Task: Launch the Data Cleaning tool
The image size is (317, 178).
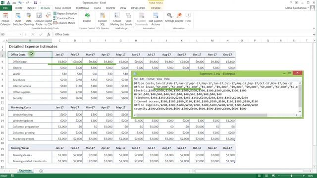Action: point(29,19)
